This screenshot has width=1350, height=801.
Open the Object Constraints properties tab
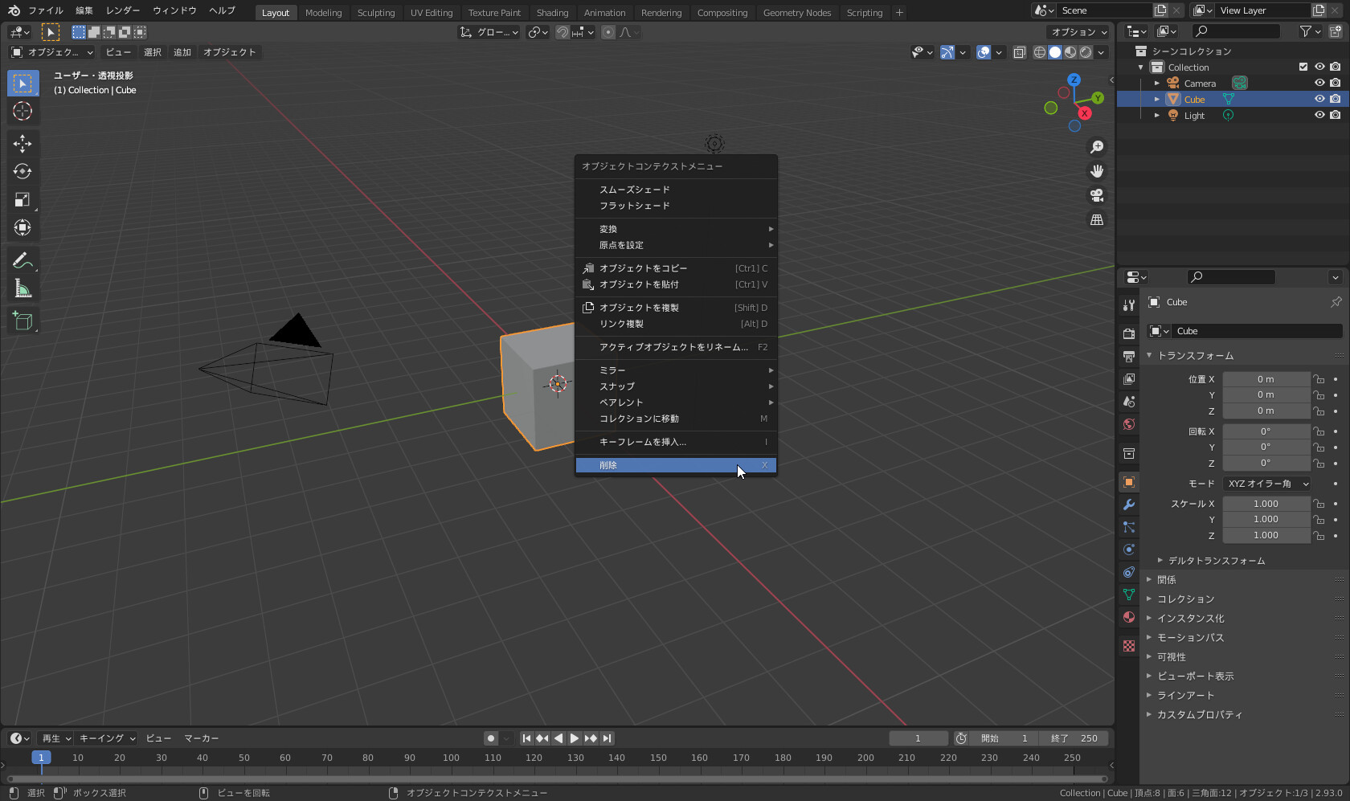(x=1129, y=572)
